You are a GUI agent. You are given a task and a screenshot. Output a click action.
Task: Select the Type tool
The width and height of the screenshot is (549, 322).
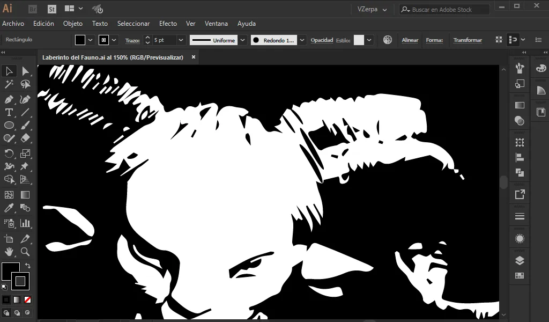click(x=9, y=112)
